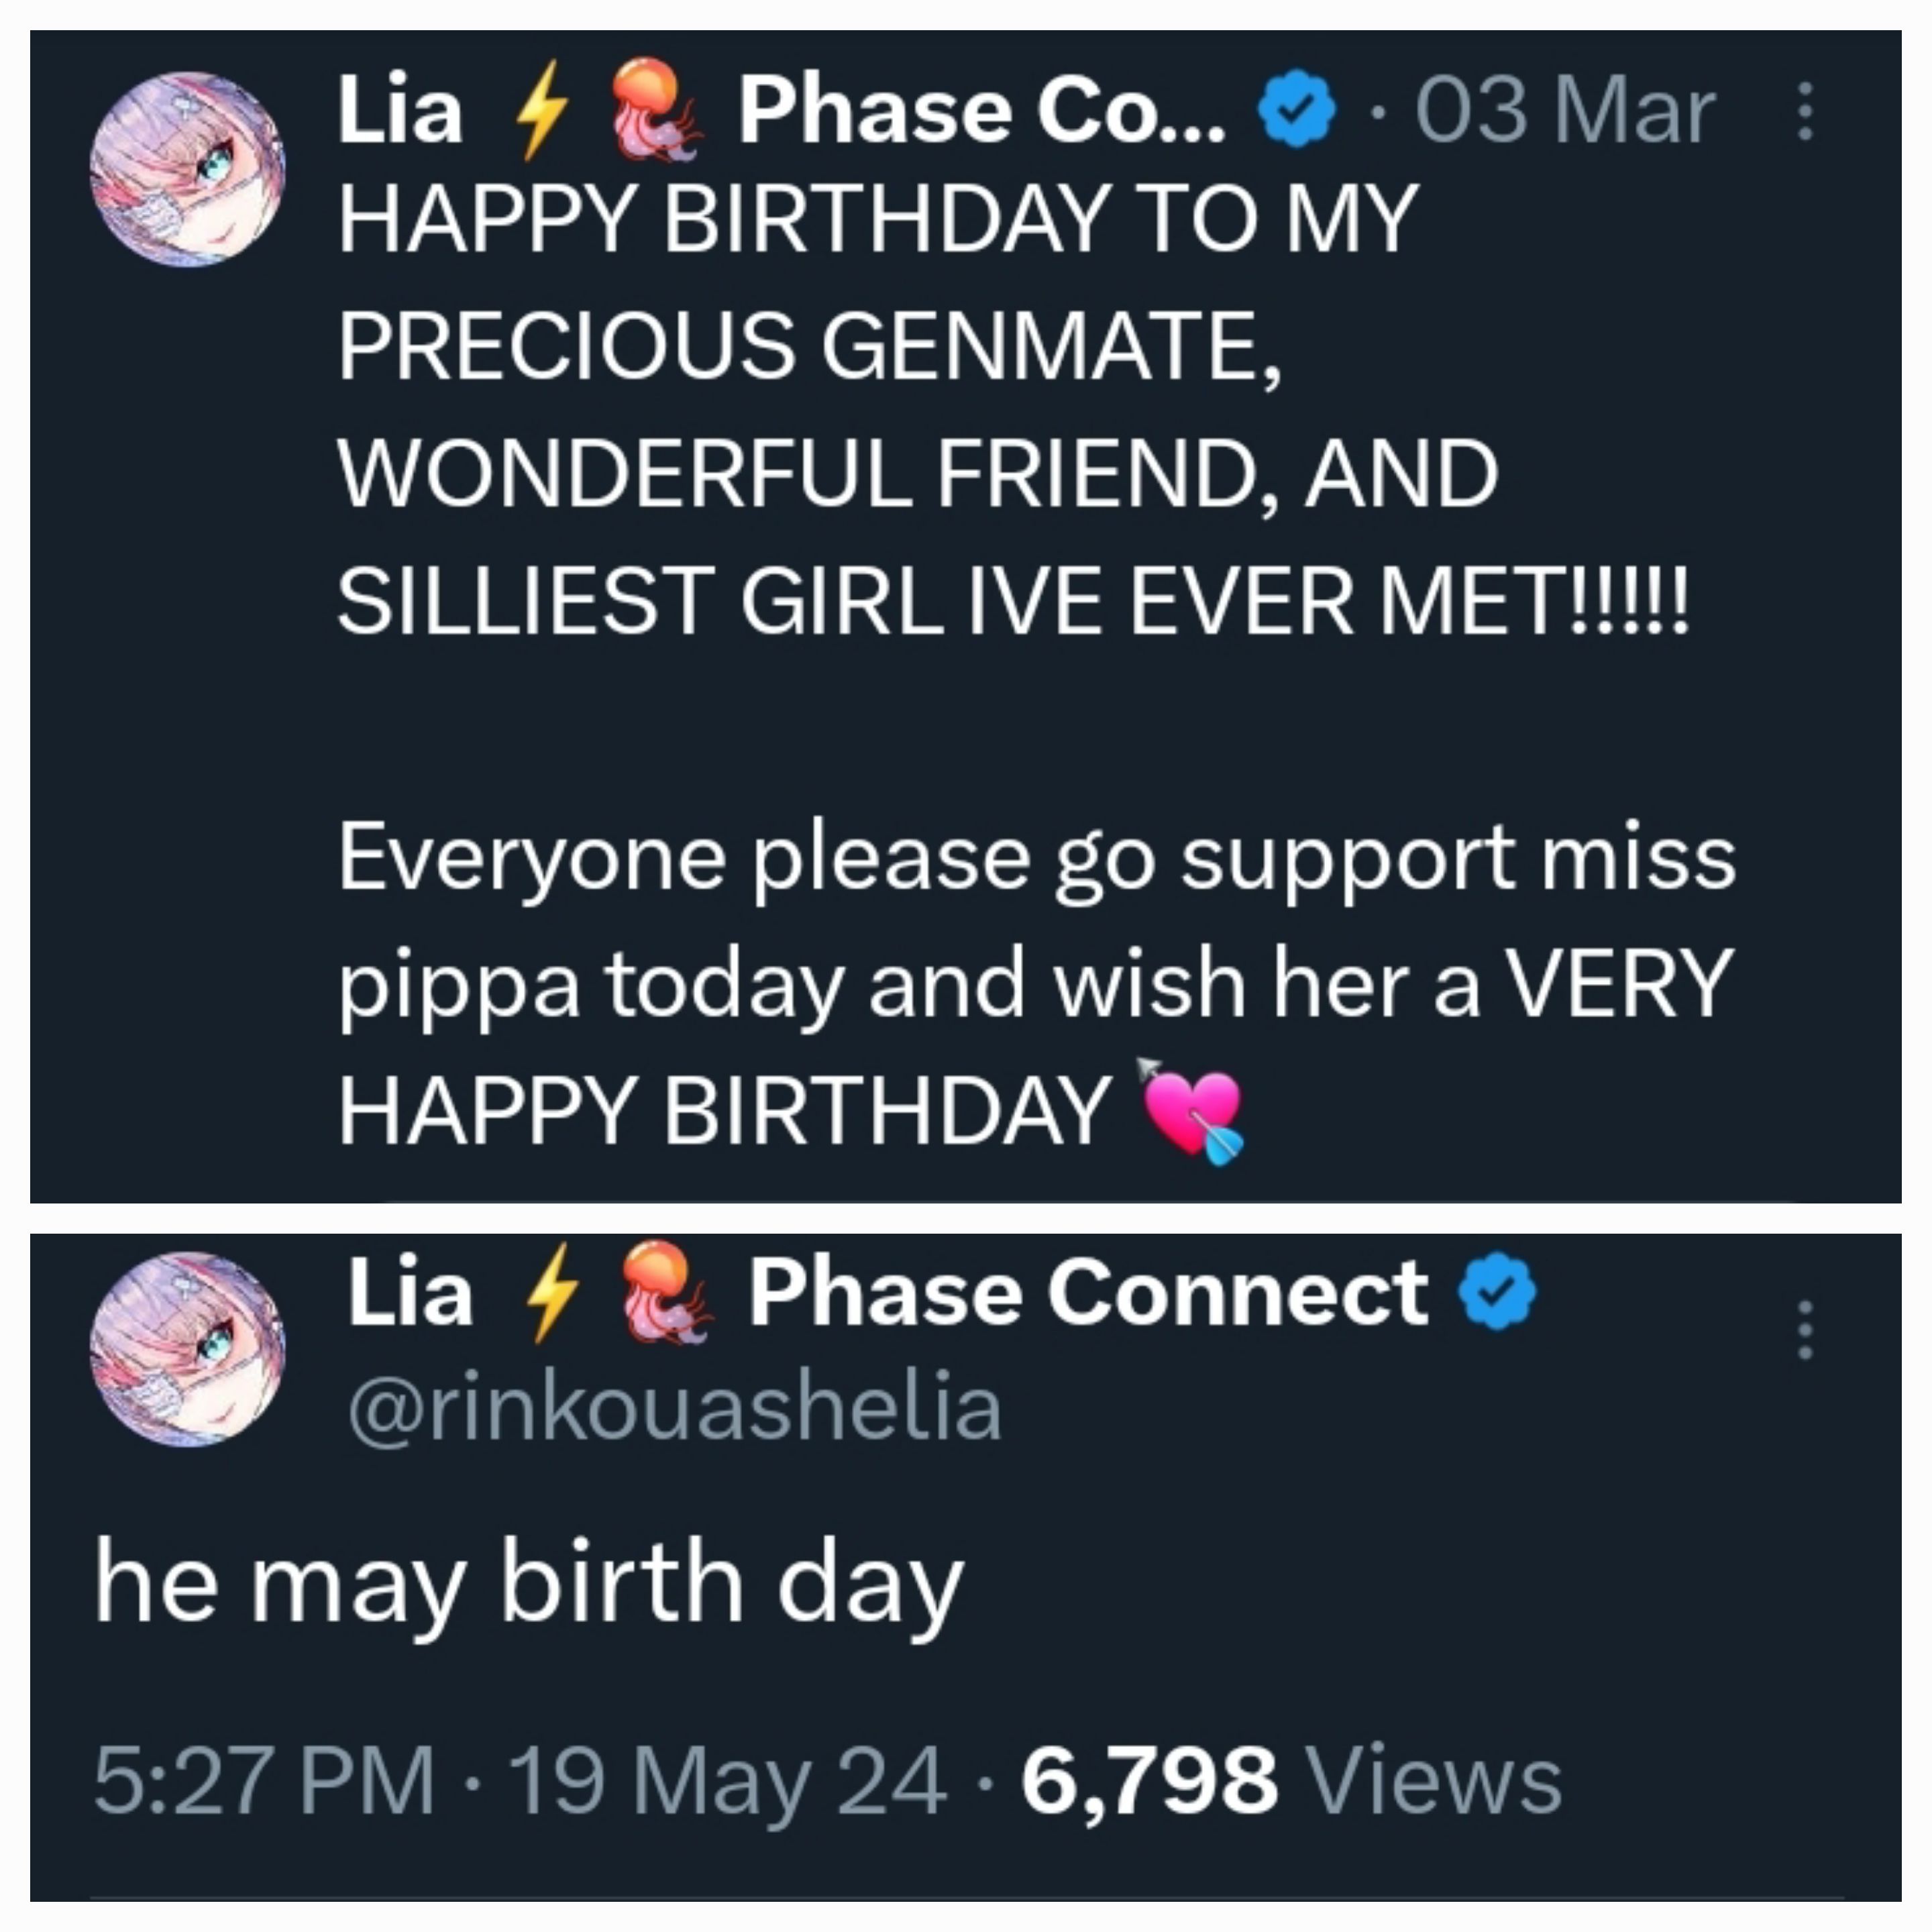View the "6,798 Views" analytics
The width and height of the screenshot is (1932, 1932).
pyautogui.click(x=1290, y=1779)
